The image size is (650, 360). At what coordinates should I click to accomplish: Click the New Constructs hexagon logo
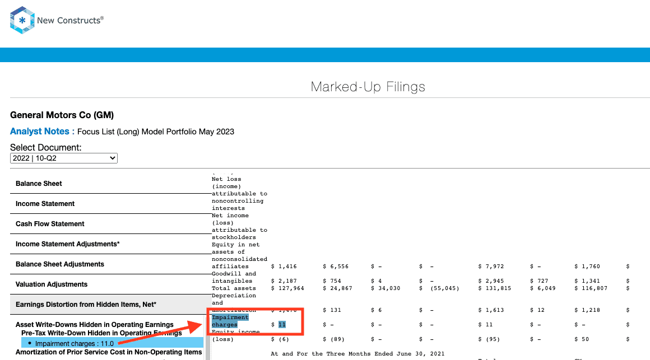pos(22,20)
